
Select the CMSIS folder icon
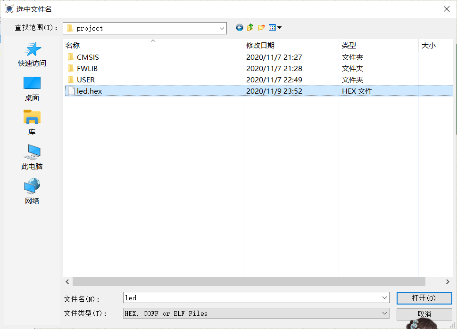71,57
